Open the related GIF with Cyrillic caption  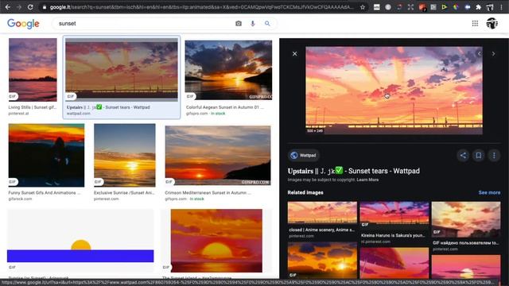(x=466, y=219)
